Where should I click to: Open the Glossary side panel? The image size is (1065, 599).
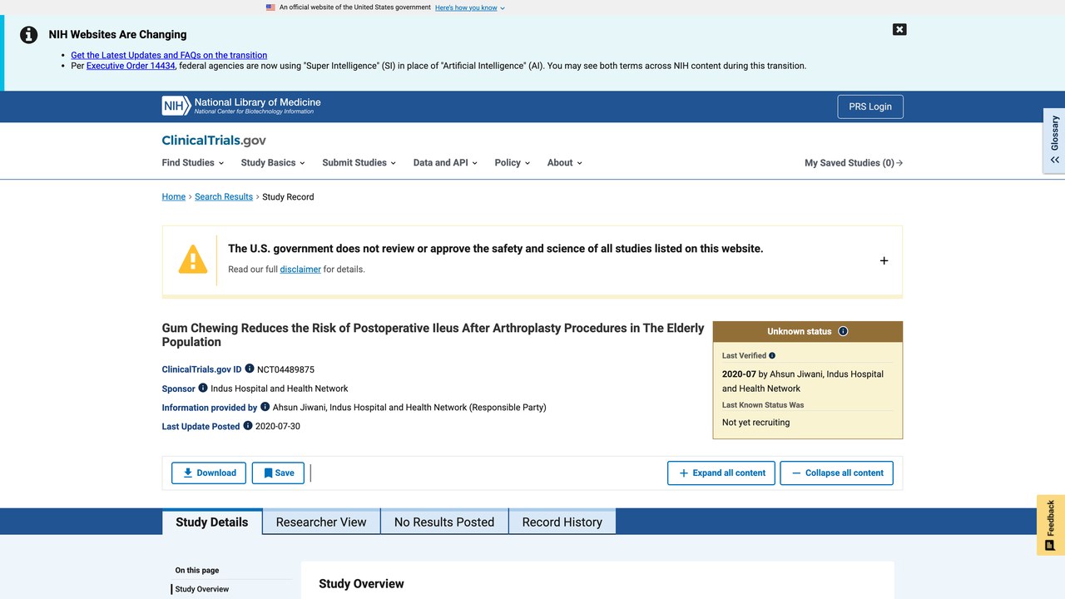(x=1054, y=140)
